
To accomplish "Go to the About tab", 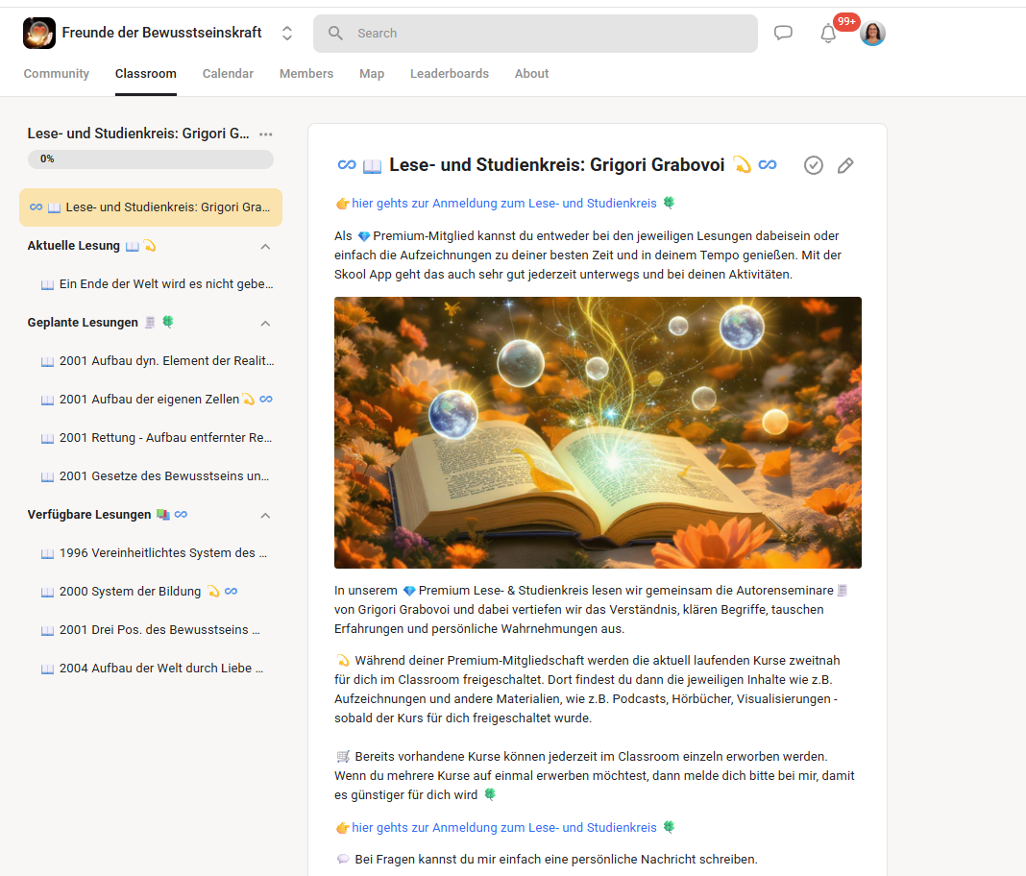I will point(531,74).
